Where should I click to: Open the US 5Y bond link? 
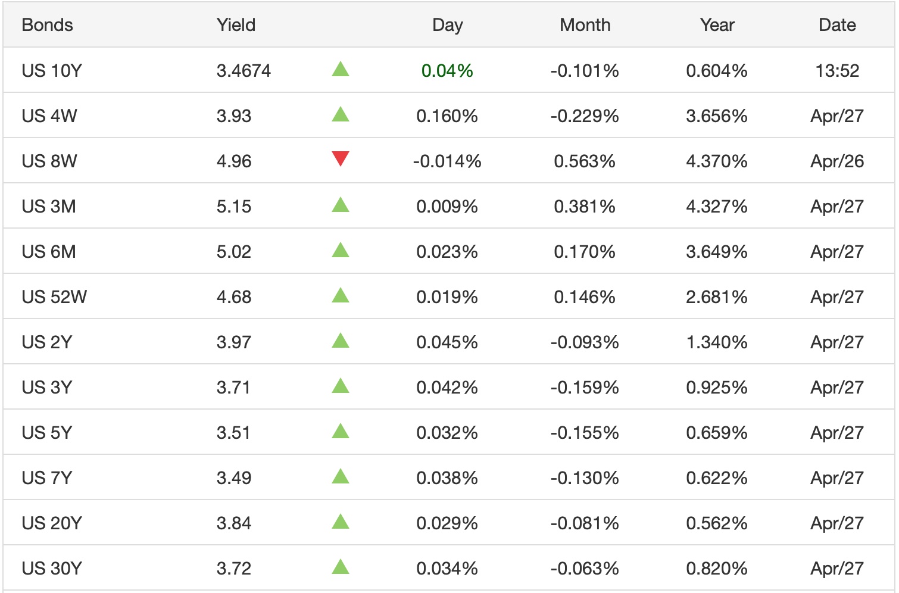(x=47, y=433)
